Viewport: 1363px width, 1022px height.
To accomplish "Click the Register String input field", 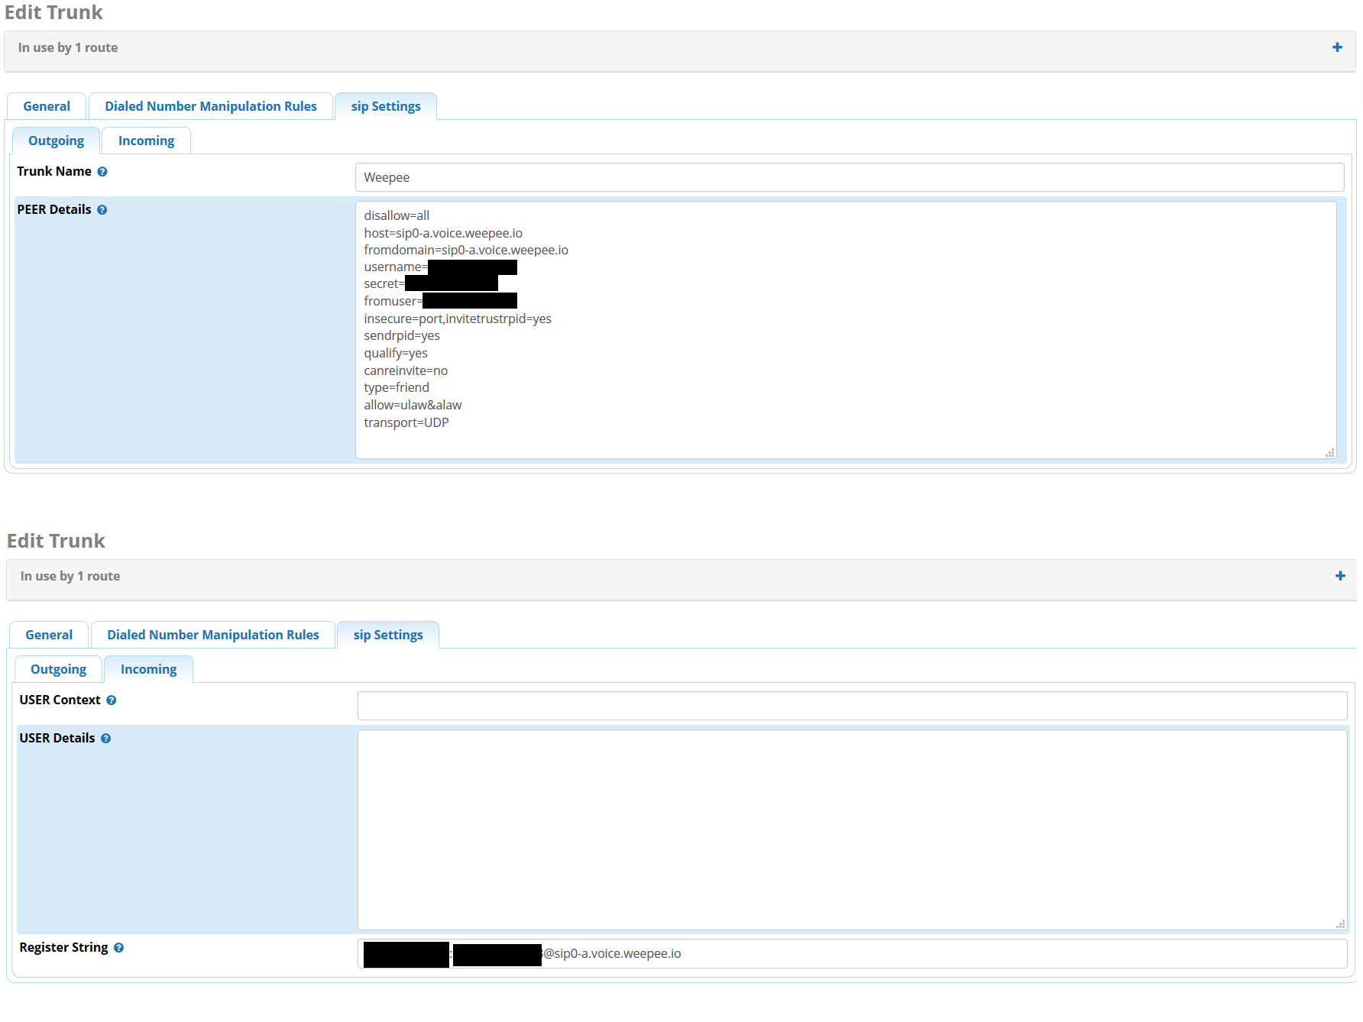I will click(917, 954).
